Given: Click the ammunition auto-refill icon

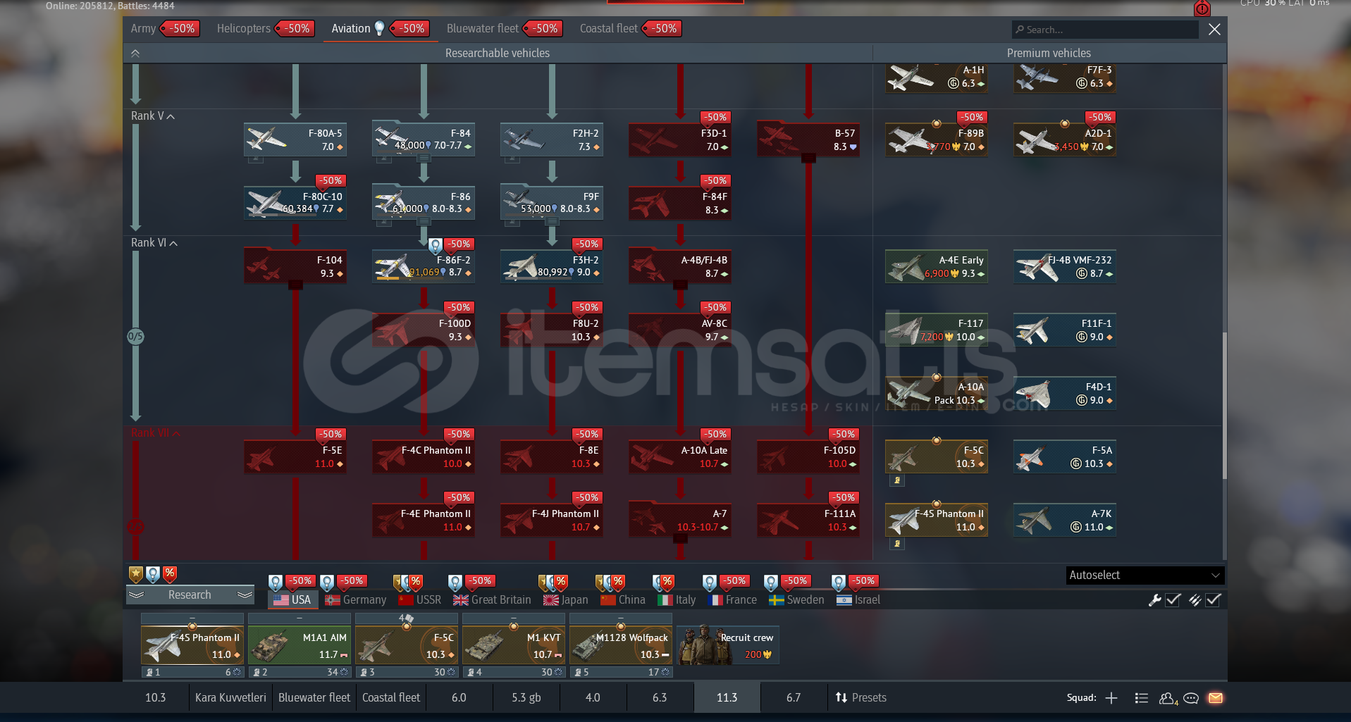Looking at the screenshot, I should (x=1195, y=600).
